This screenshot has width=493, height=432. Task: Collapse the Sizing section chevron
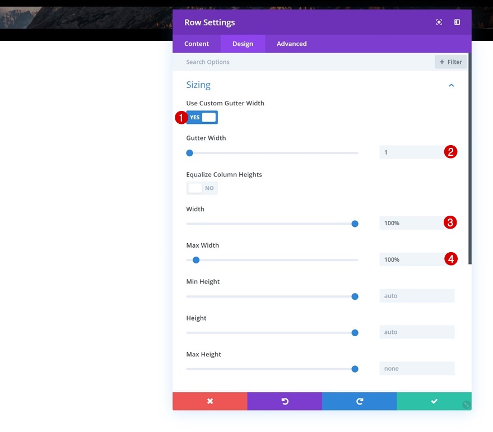[x=451, y=85]
